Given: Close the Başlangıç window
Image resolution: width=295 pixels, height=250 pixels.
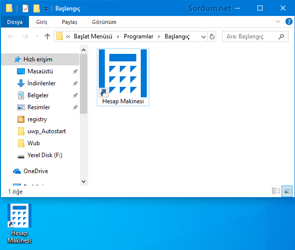Looking at the screenshot, I should coord(283,8).
